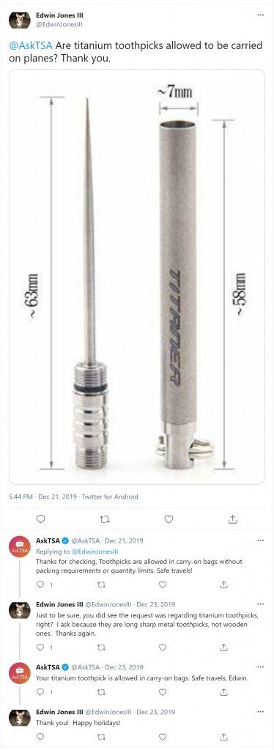Reply to Edwin's titanium toothpick tweet
Screen dimensions: 274x750
(41, 519)
